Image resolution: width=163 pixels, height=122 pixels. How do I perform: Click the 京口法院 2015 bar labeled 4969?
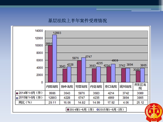tap(113, 73)
